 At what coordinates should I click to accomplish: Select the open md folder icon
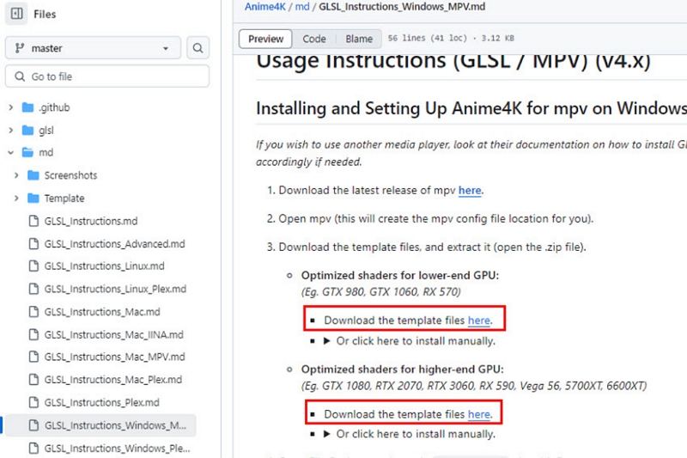pyautogui.click(x=27, y=152)
